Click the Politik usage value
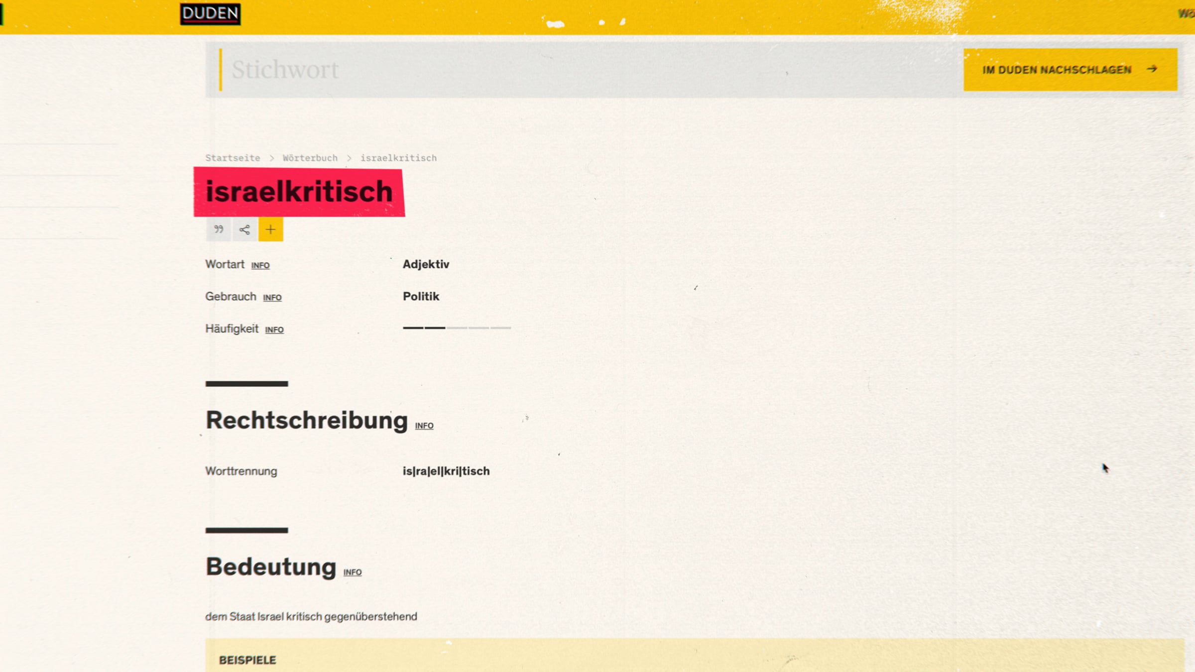 point(421,297)
